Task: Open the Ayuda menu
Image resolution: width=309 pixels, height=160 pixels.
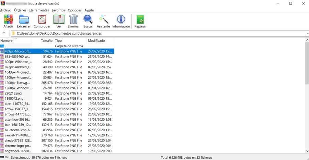Action: point(89,10)
